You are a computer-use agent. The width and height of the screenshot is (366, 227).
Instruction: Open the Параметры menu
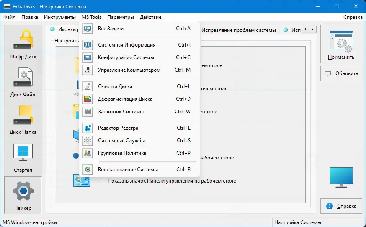[x=121, y=17]
